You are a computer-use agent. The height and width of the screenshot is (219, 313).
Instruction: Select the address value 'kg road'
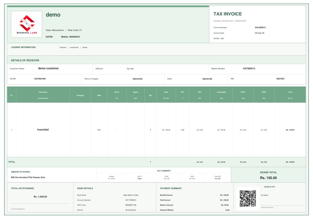coord(130,69)
